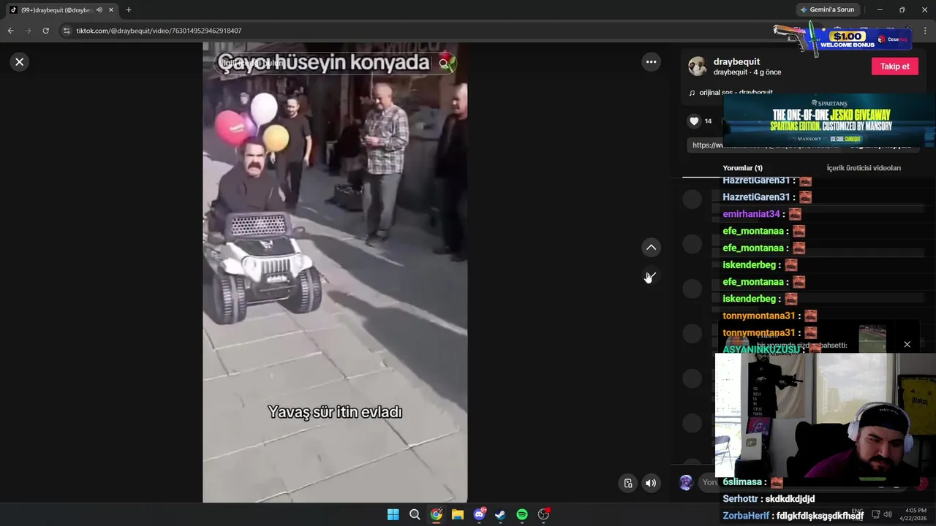Click chat username Serhottr
936x526 pixels.
pyautogui.click(x=740, y=499)
